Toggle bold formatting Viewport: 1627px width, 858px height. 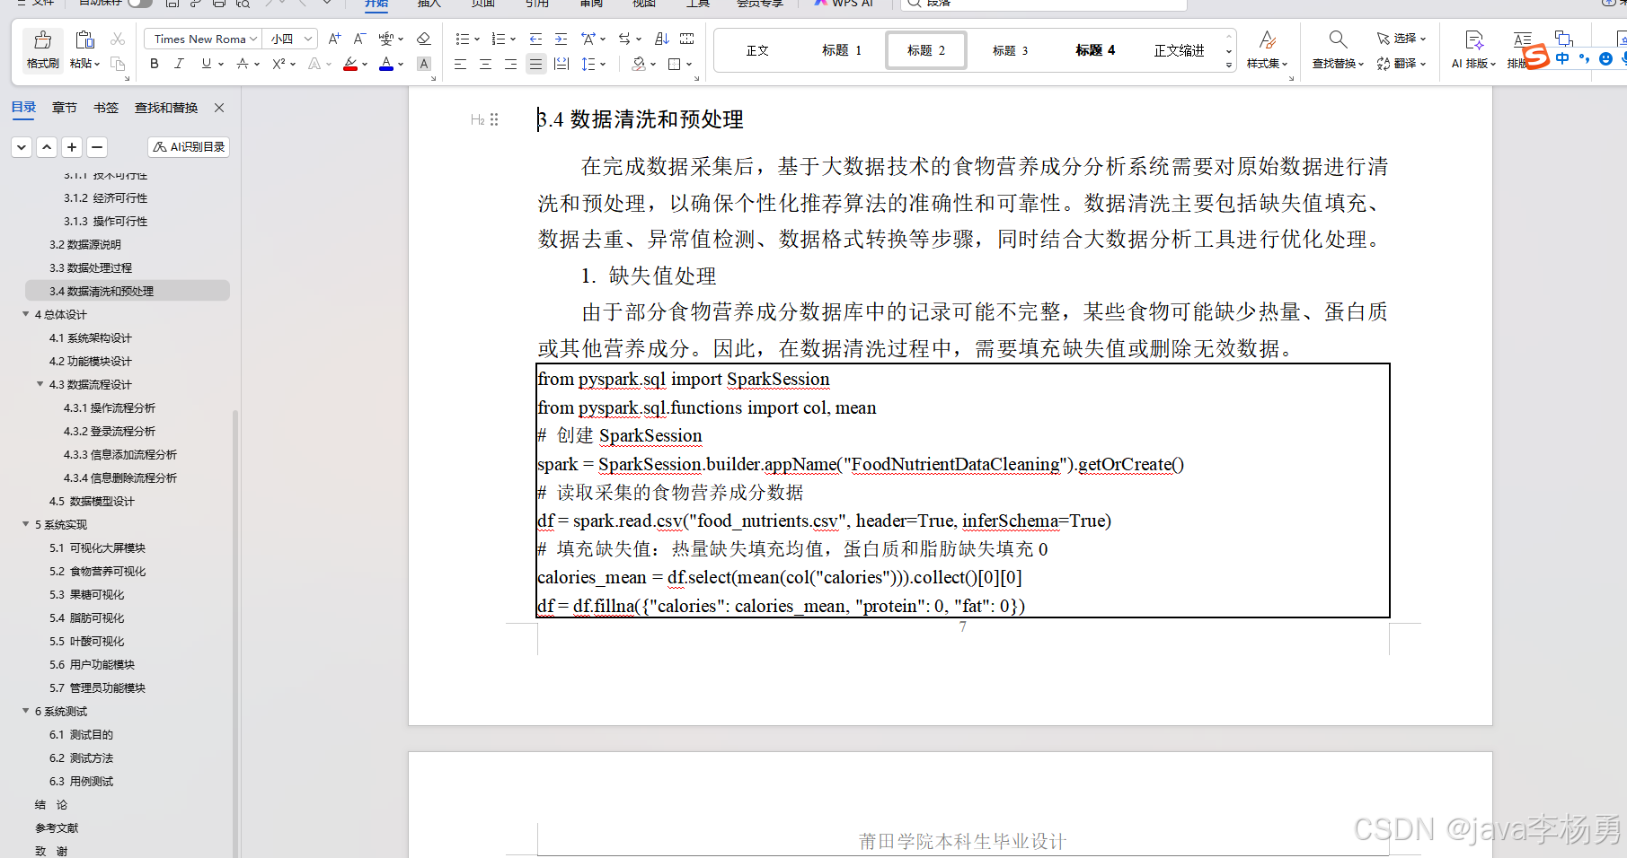[155, 64]
